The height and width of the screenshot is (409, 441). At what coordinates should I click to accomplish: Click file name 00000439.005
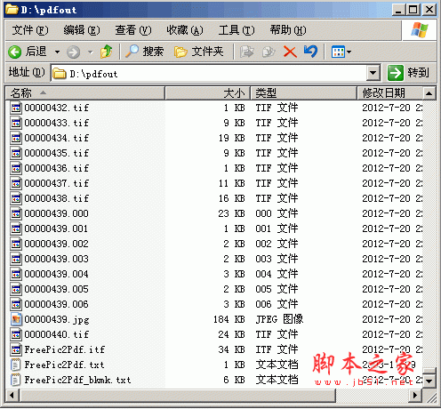tap(56, 289)
